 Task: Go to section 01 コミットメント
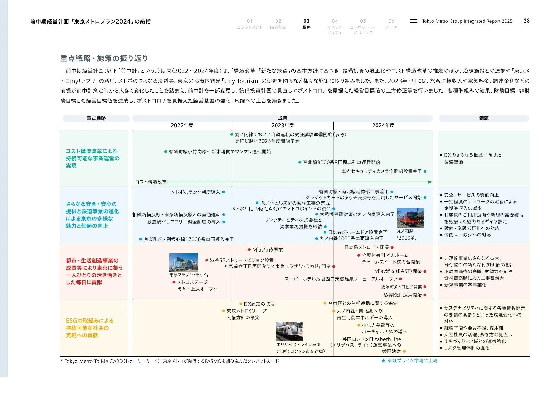250,24
